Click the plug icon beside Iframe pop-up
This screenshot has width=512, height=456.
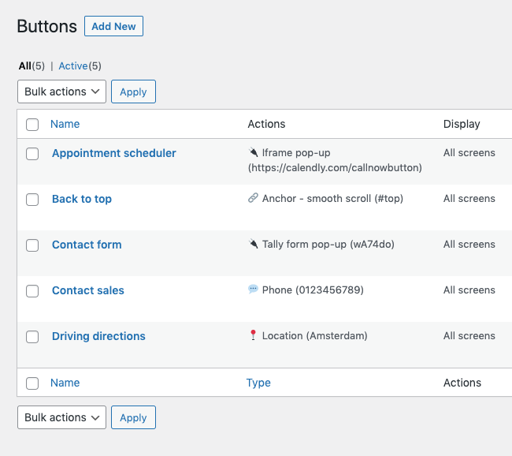[x=253, y=152]
